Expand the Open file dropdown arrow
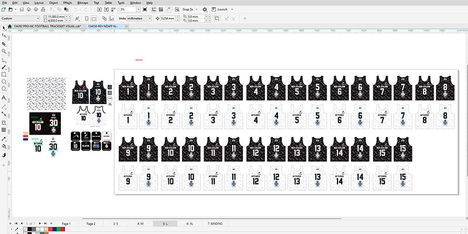The height and width of the screenshot is (234, 468). pos(16,9)
